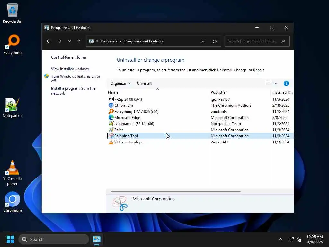Click the Chromium icon in programs list
The image size is (329, 247).
click(x=111, y=105)
